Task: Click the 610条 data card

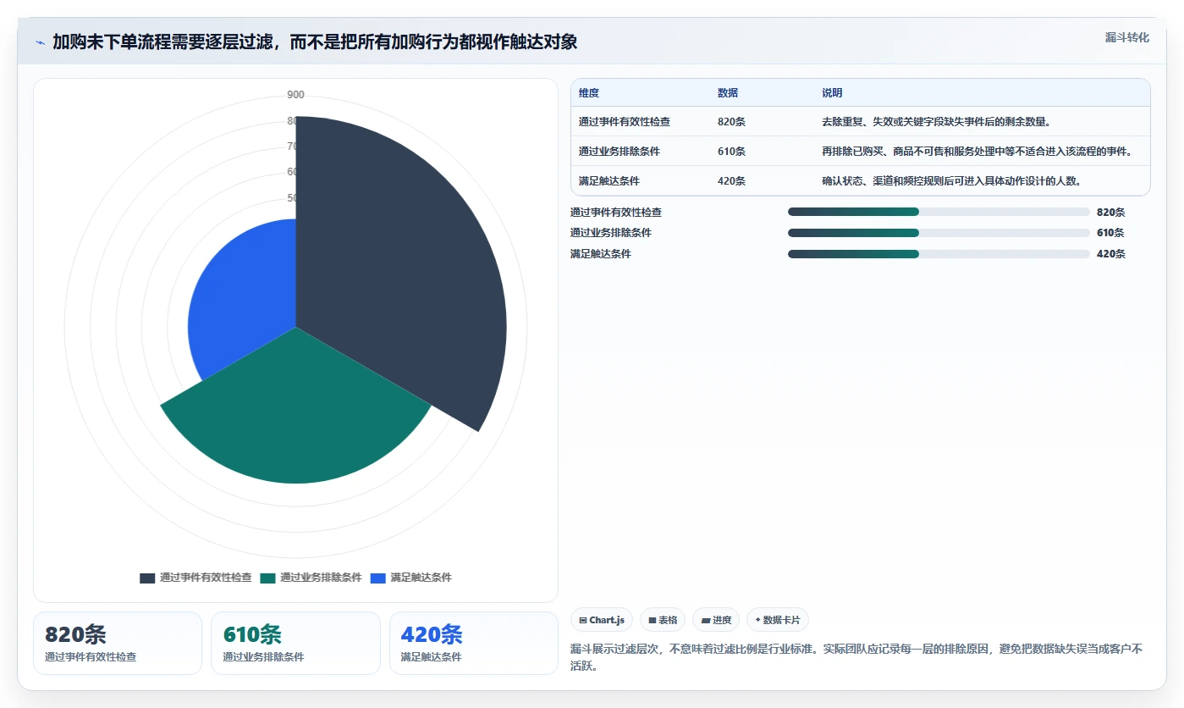Action: tap(295, 643)
